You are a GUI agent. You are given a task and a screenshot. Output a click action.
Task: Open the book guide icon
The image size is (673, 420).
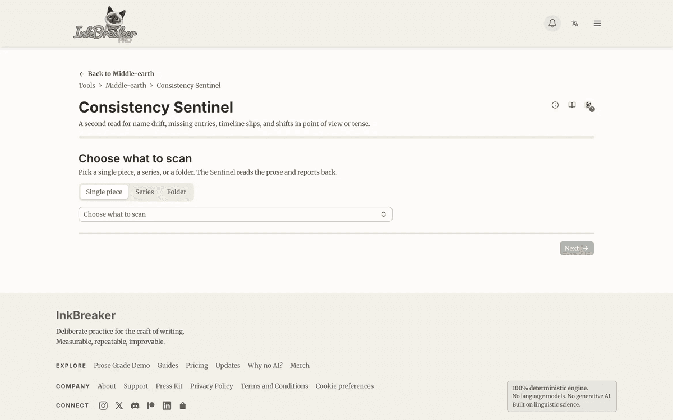coord(572,105)
